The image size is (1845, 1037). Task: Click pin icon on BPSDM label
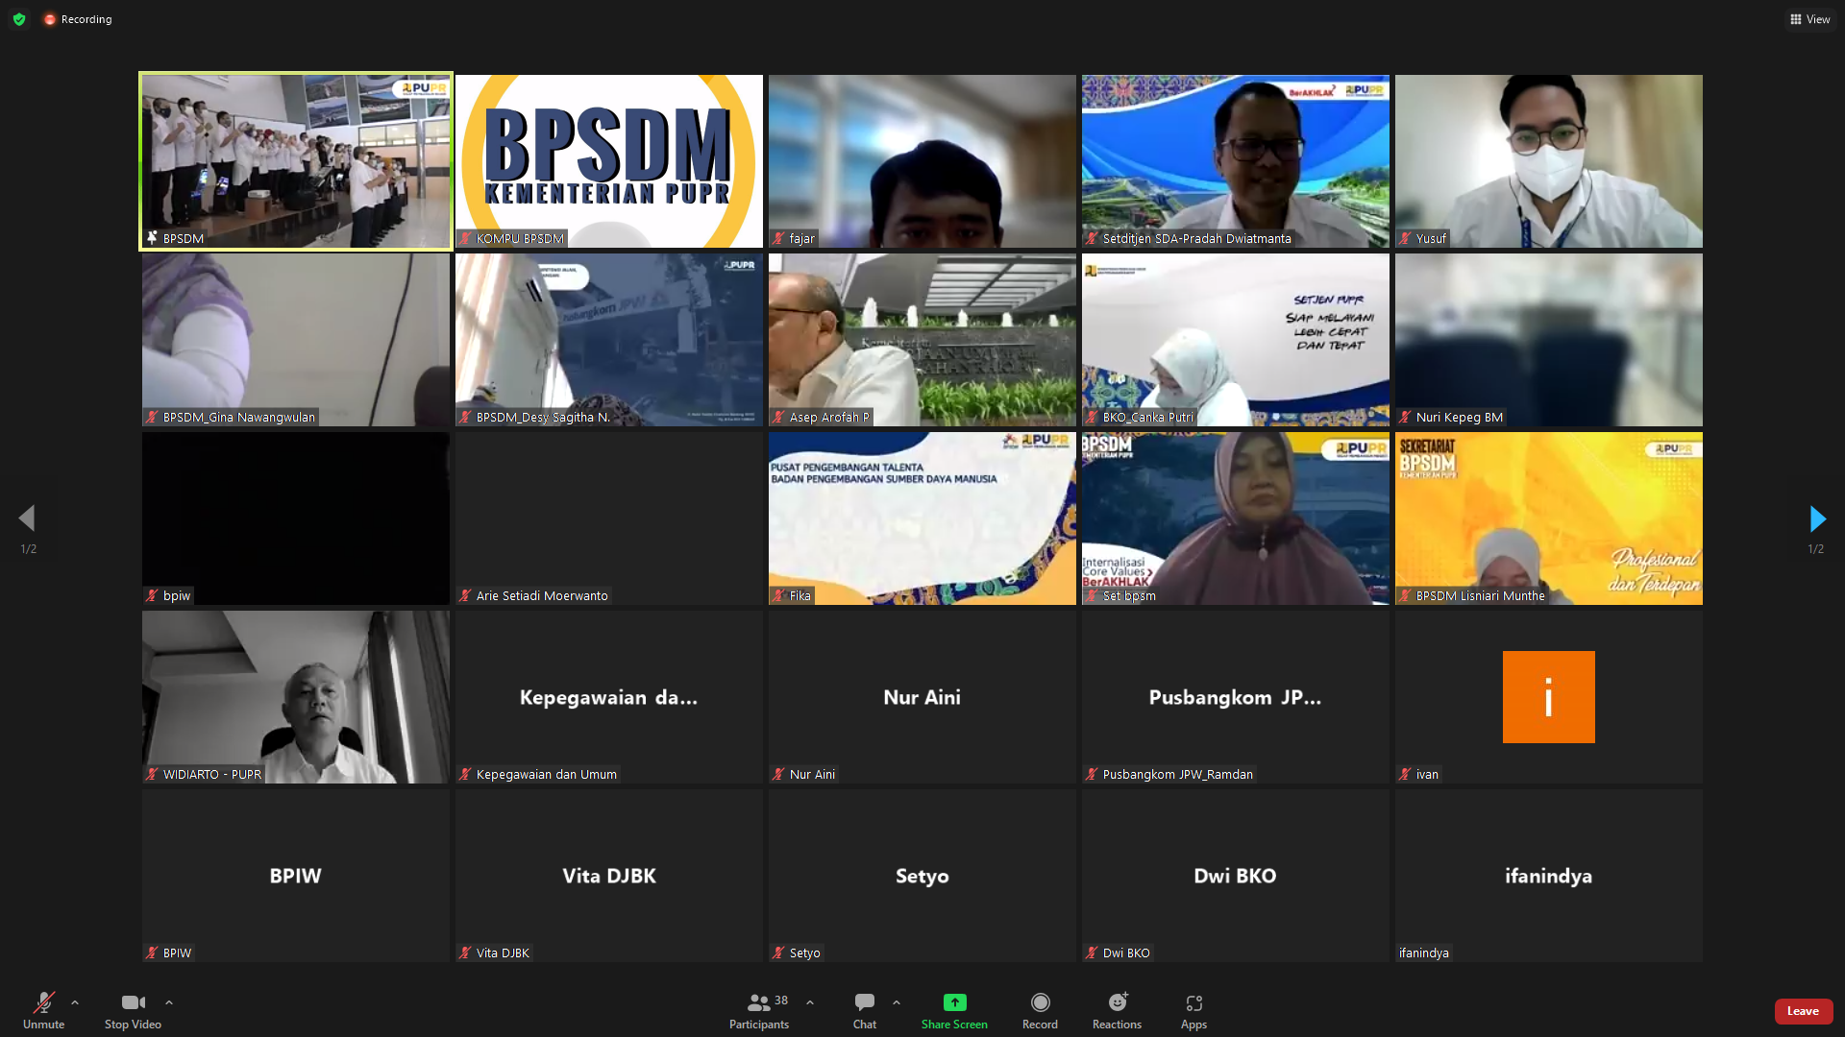(152, 238)
